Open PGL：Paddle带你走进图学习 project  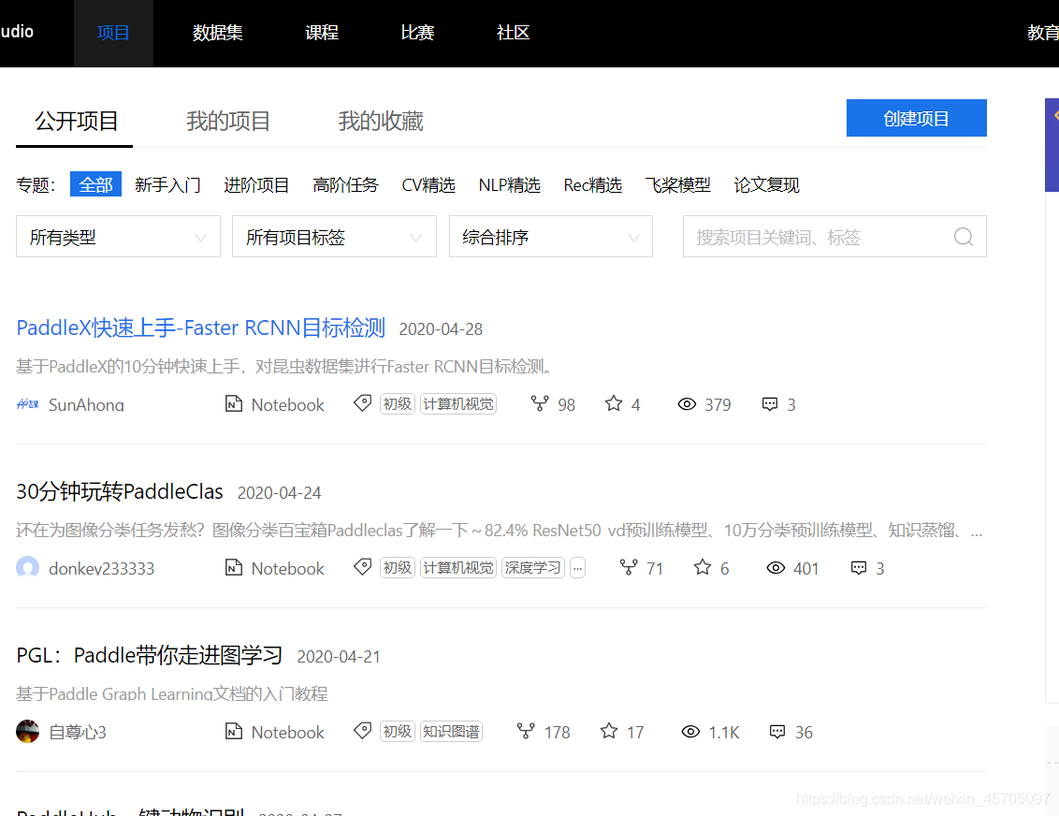coord(150,655)
